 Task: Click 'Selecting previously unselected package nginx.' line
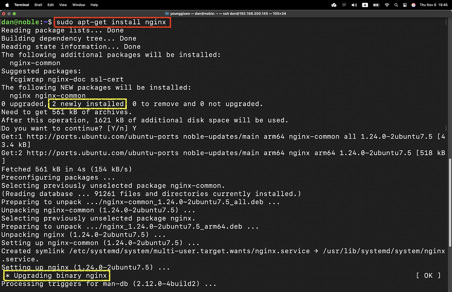pos(99,218)
